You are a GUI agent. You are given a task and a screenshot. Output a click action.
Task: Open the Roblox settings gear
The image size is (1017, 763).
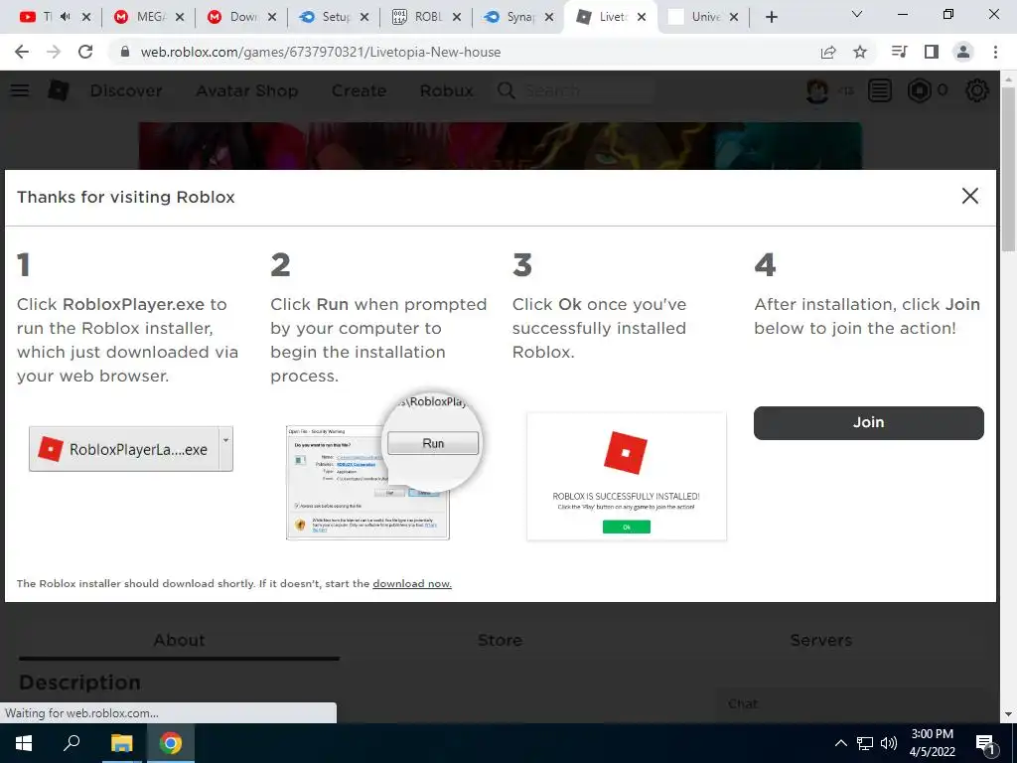click(x=977, y=90)
